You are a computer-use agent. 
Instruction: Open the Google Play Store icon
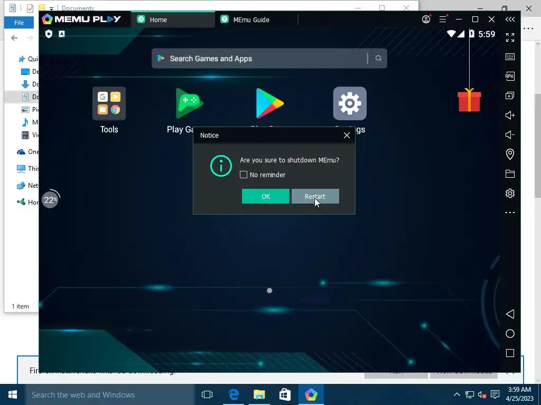click(x=269, y=103)
